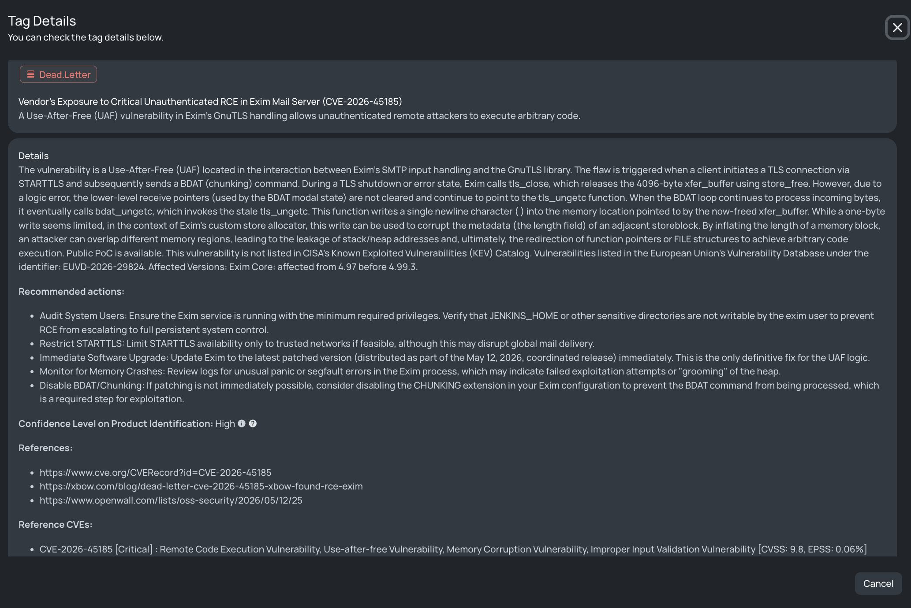The height and width of the screenshot is (608, 911).
Task: Select the Monitor for Memory Crashes bullet
Action: pos(410,371)
